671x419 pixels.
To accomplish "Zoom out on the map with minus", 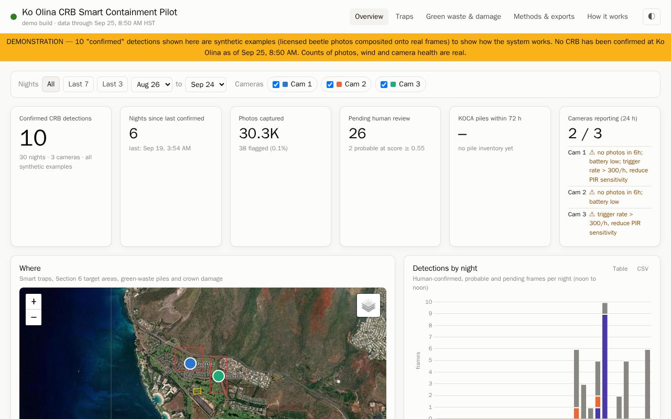I will pyautogui.click(x=34, y=317).
